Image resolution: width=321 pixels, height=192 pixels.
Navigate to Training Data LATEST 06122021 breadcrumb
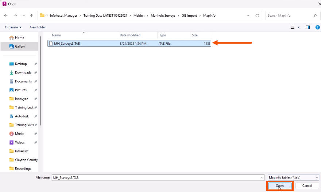click(105, 16)
